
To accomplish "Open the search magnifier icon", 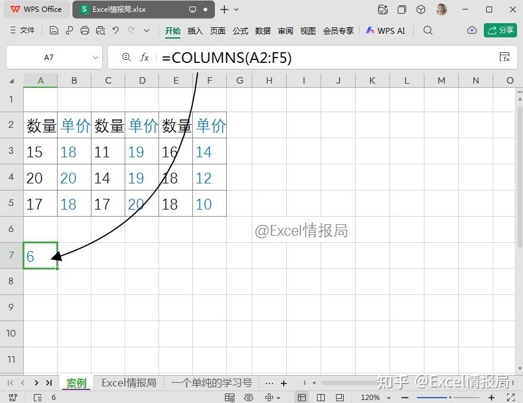I will [x=427, y=31].
